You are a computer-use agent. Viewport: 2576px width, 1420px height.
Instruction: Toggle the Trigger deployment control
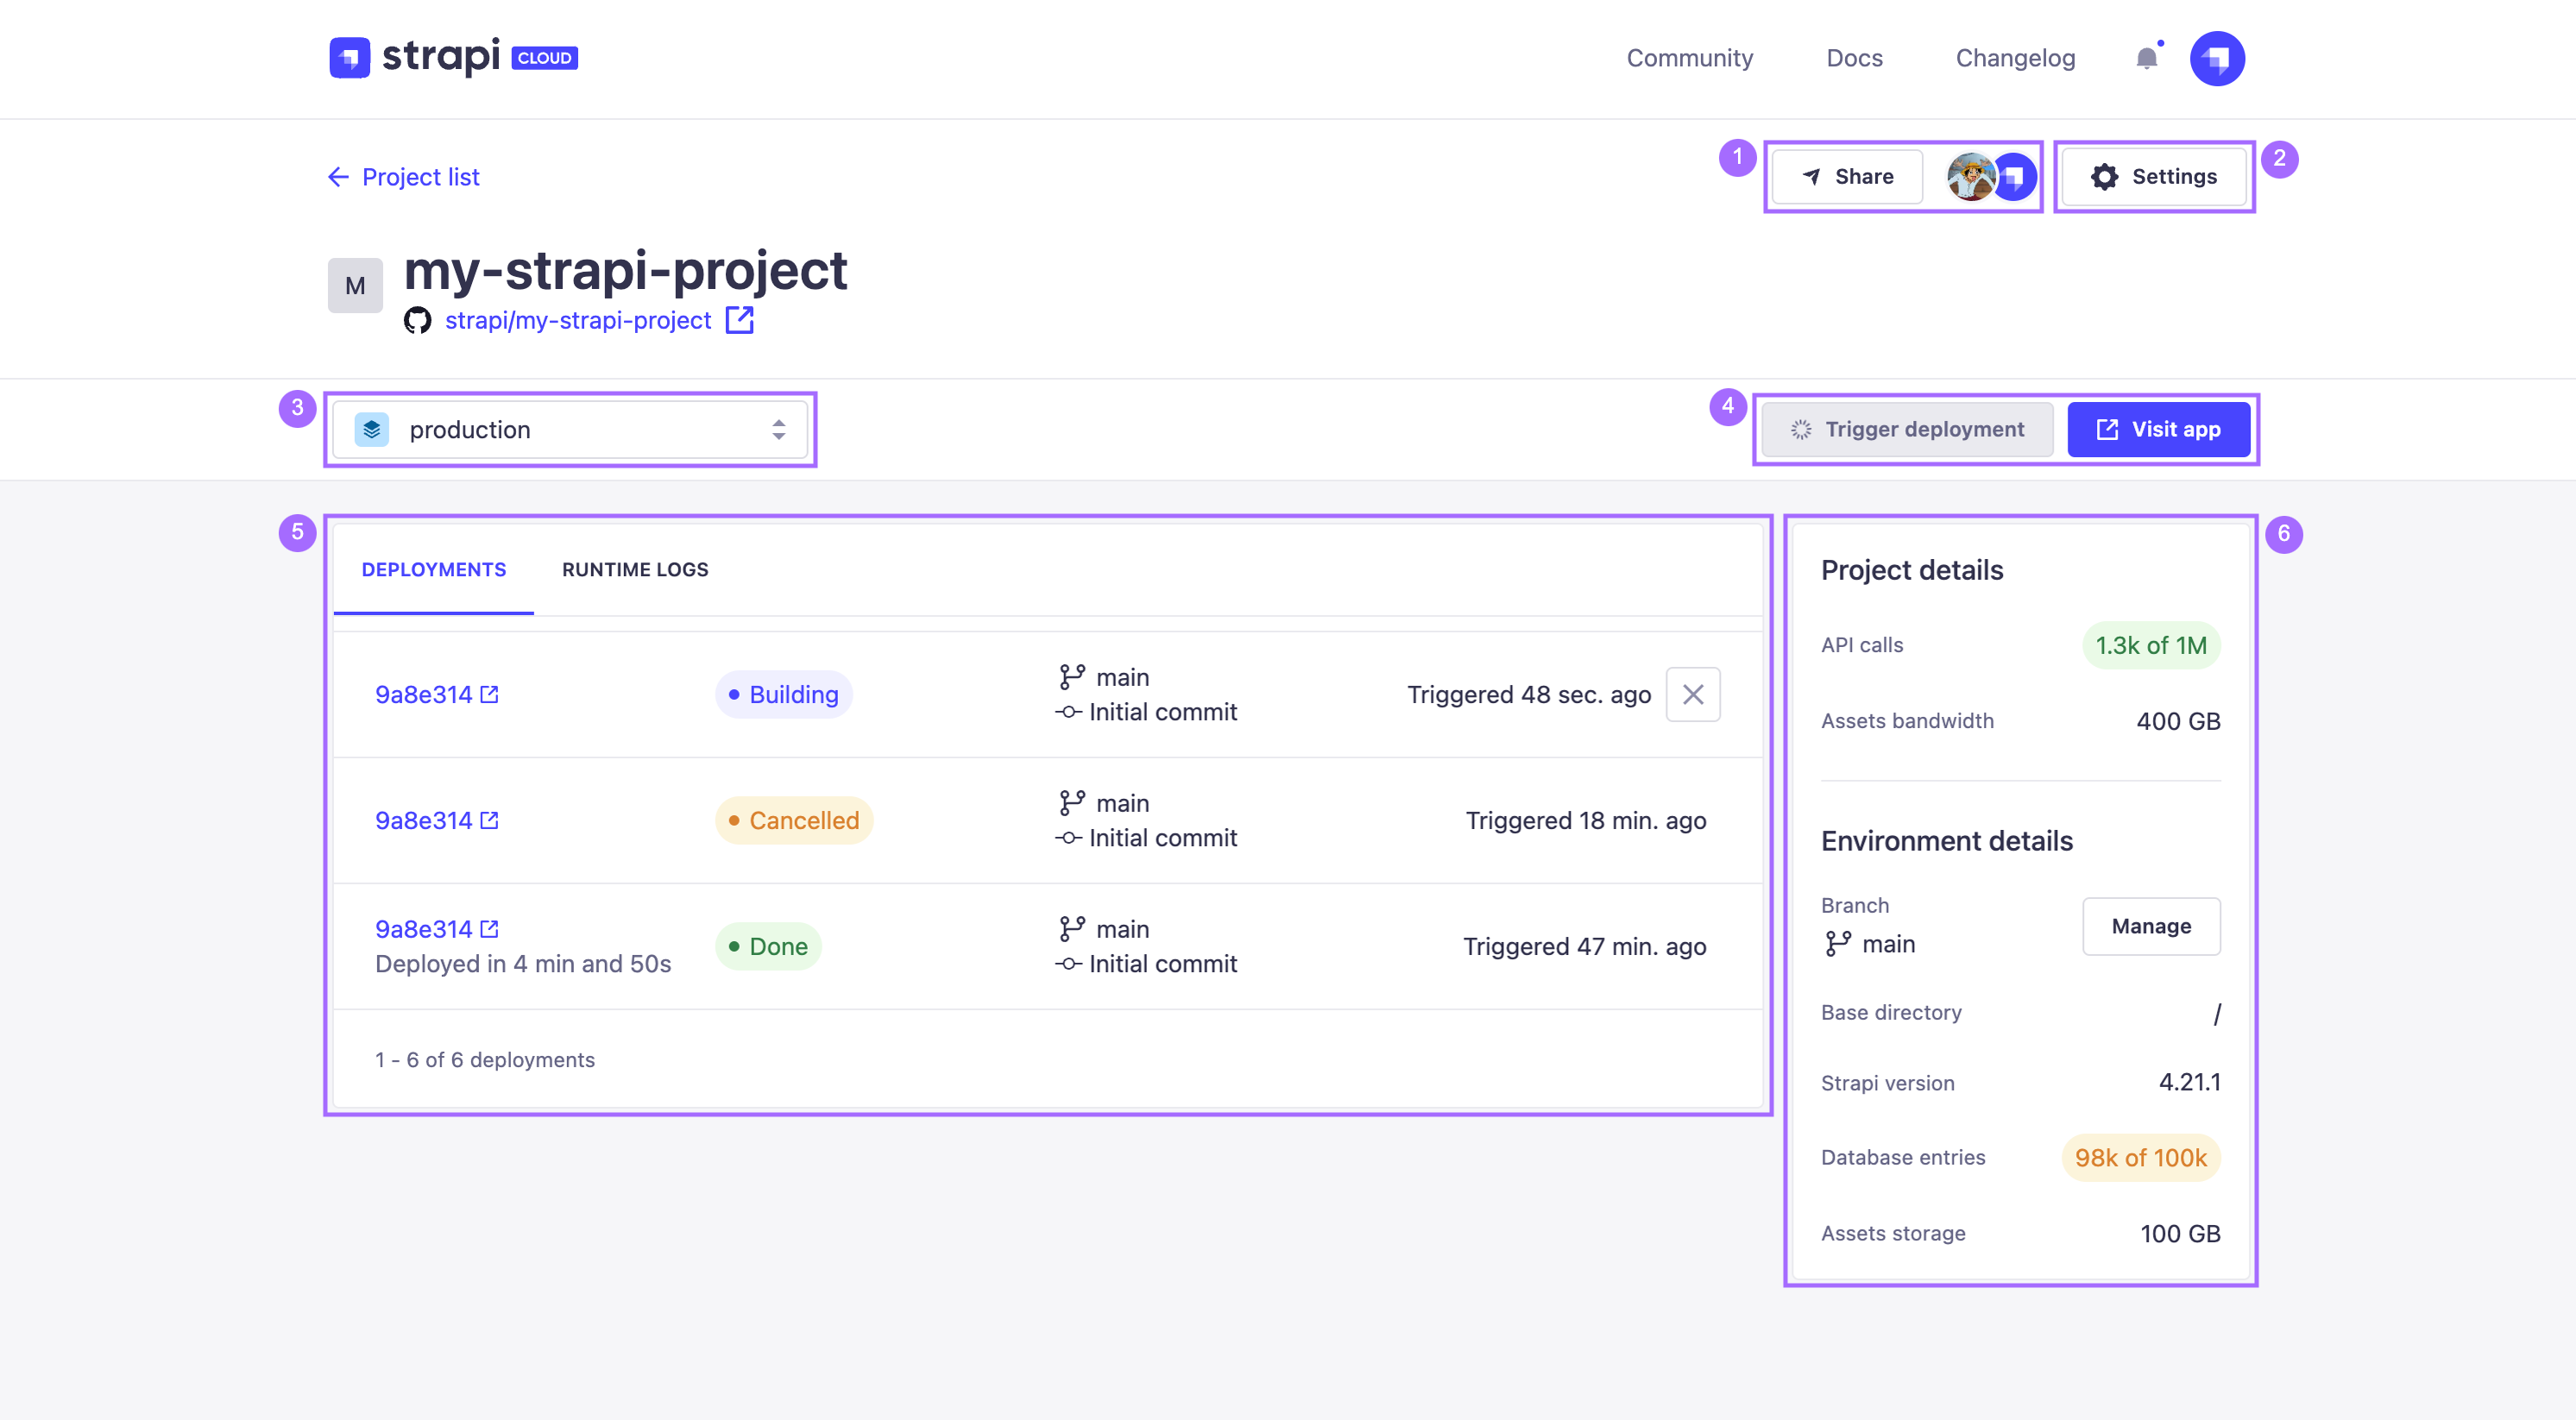(x=1905, y=429)
